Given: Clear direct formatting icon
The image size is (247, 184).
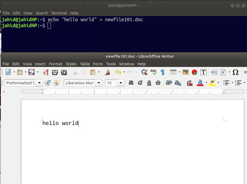Looking at the screenshot, I should [190, 83].
